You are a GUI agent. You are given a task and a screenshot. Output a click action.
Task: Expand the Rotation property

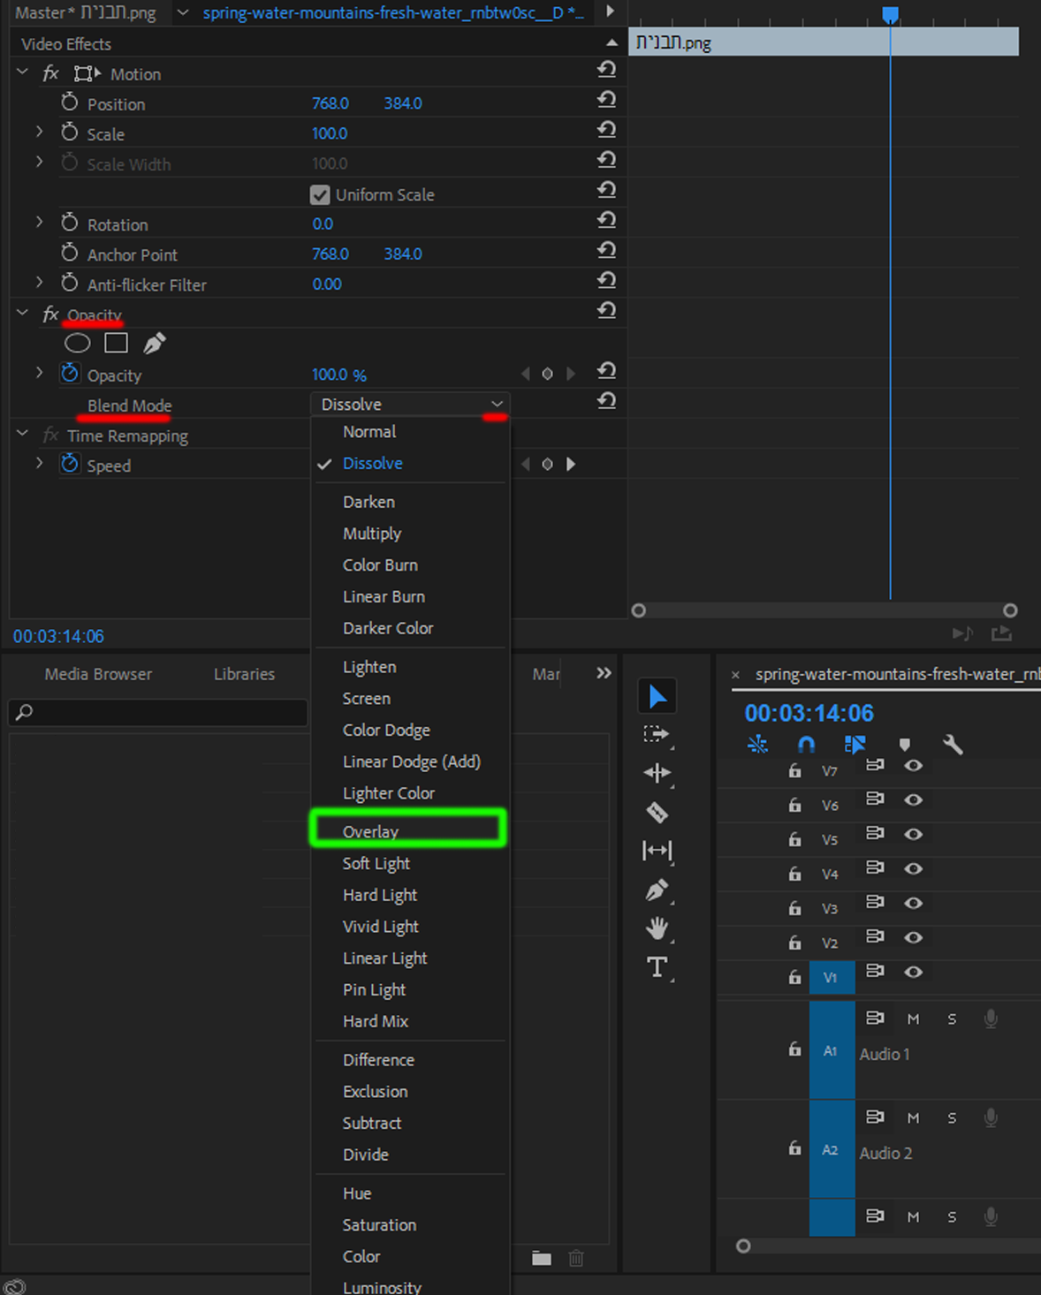coord(39,222)
